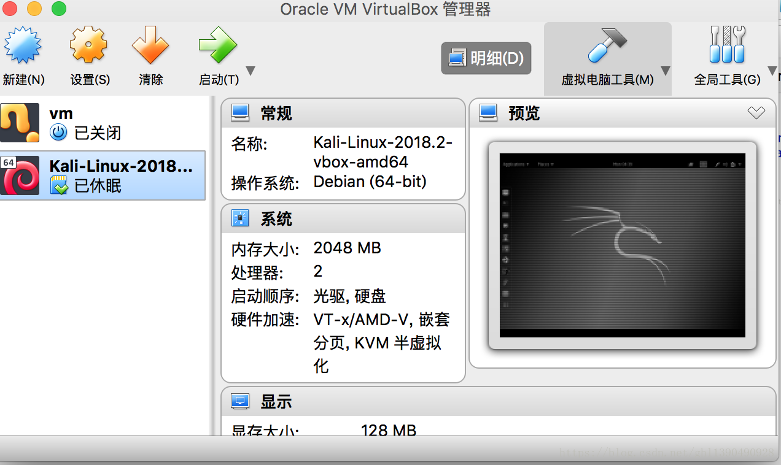Click the 操作系统 label

[265, 183]
